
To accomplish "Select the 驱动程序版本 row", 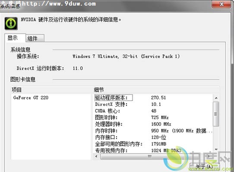I will [153, 98].
